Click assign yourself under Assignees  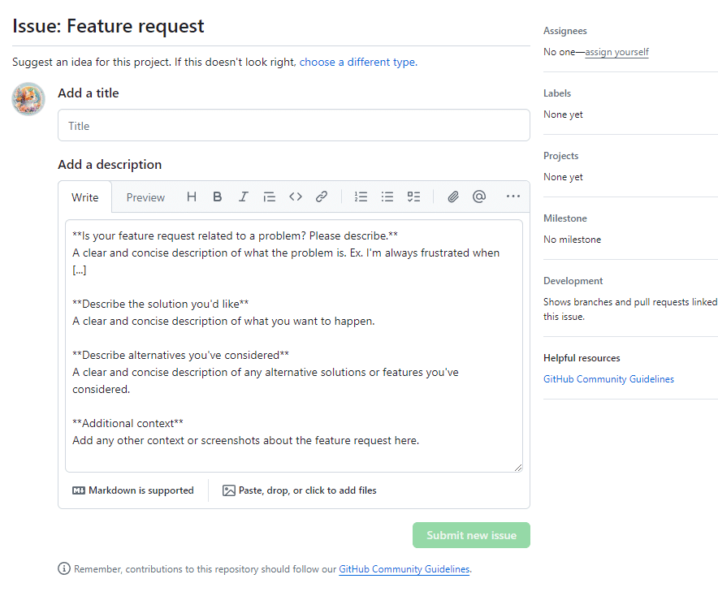tap(616, 52)
